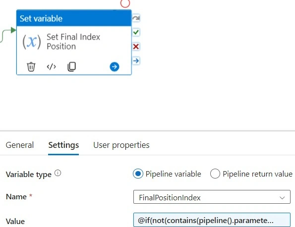Image resolution: width=295 pixels, height=227 pixels.
Task: Select the gray Upon skip connector
Action: [x=136, y=18]
